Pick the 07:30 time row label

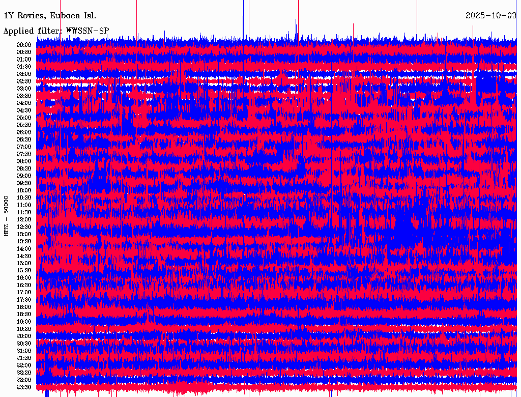click(x=24, y=154)
